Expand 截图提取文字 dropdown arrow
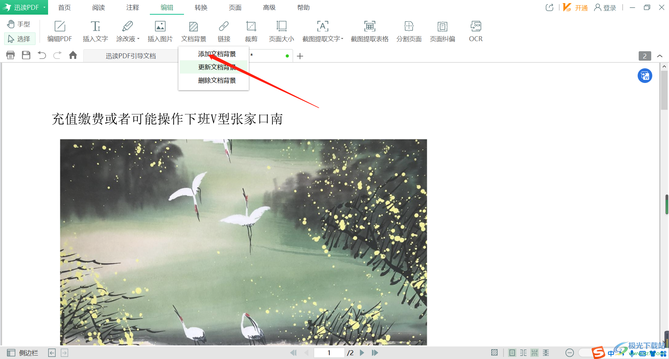Screen dimensions: 669x359 click(x=342, y=39)
